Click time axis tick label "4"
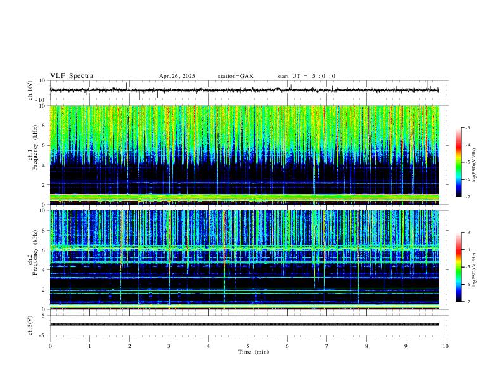This screenshot has width=502, height=388. [209, 346]
